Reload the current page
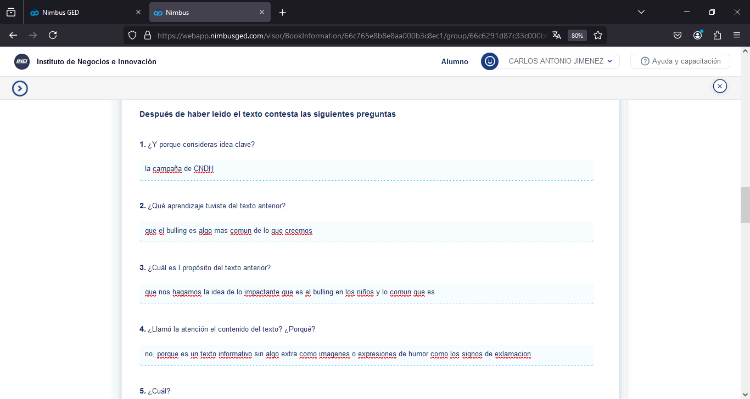Viewport: 750px width, 399px height. (53, 35)
